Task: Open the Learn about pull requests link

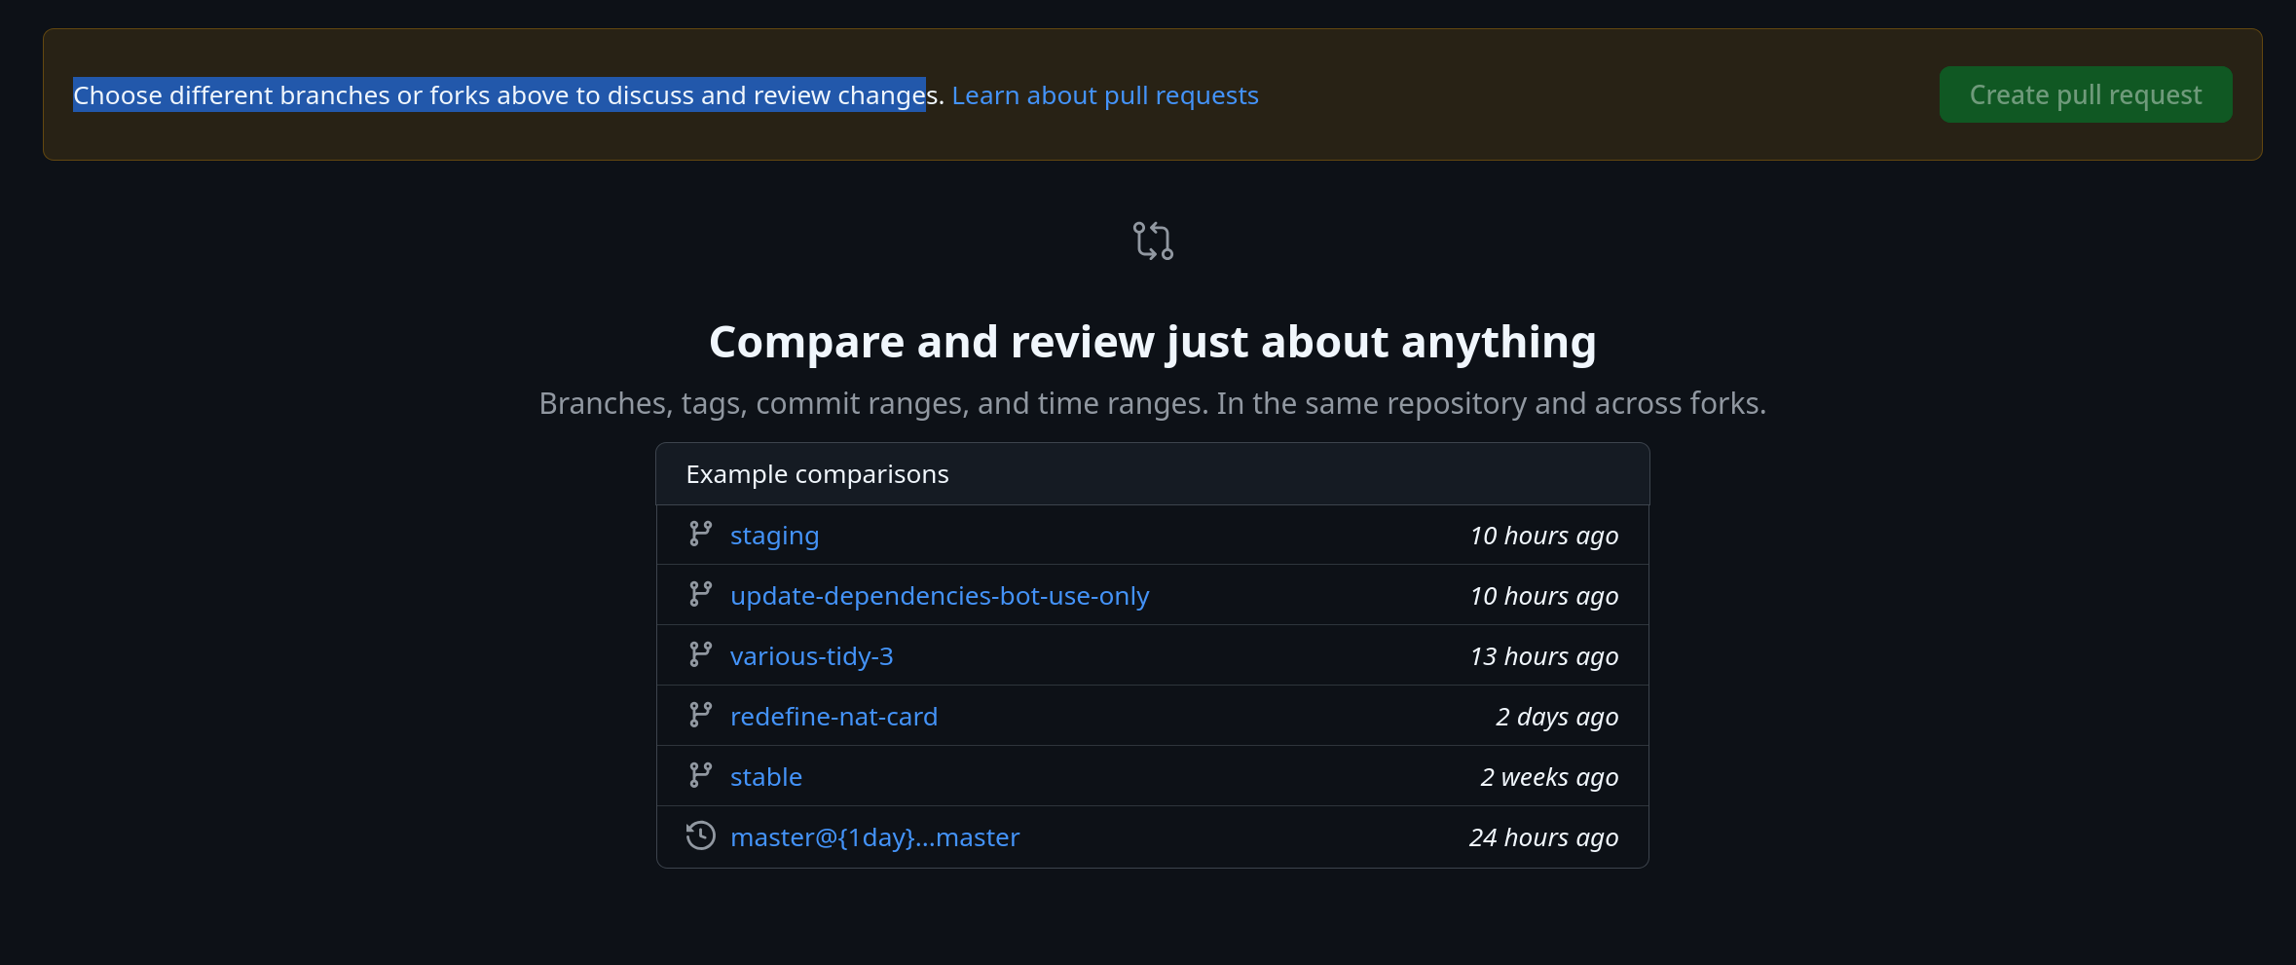Action: 1104,95
